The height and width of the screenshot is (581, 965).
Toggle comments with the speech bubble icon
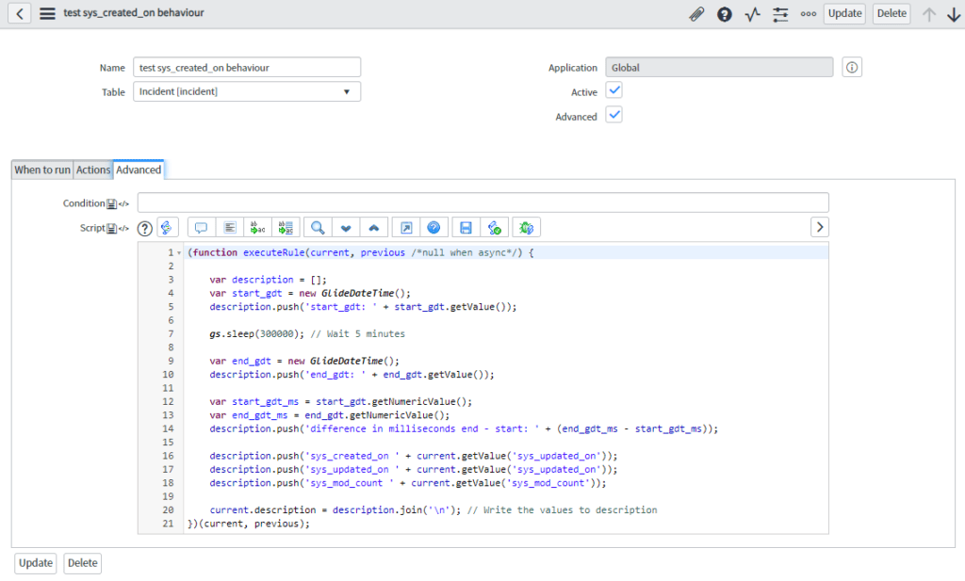point(201,226)
